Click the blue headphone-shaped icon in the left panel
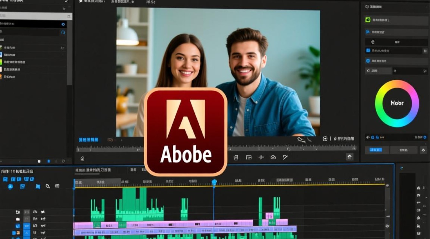430x239 pixels. pos(63,32)
